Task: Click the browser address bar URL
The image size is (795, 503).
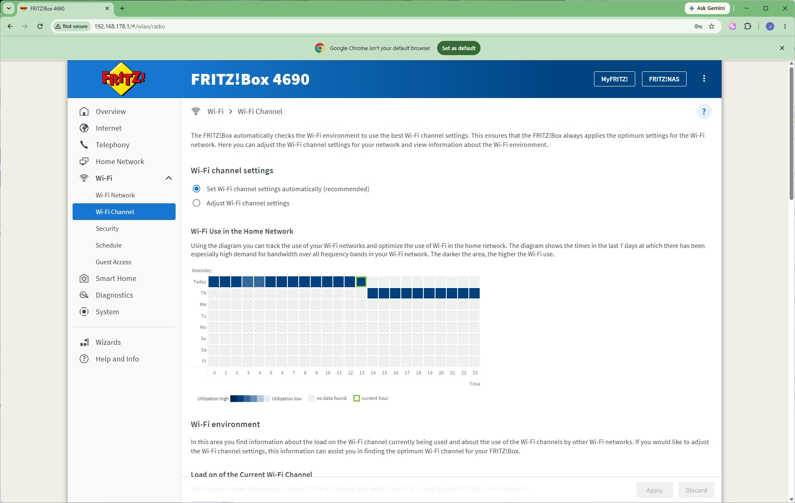Action: (x=130, y=26)
